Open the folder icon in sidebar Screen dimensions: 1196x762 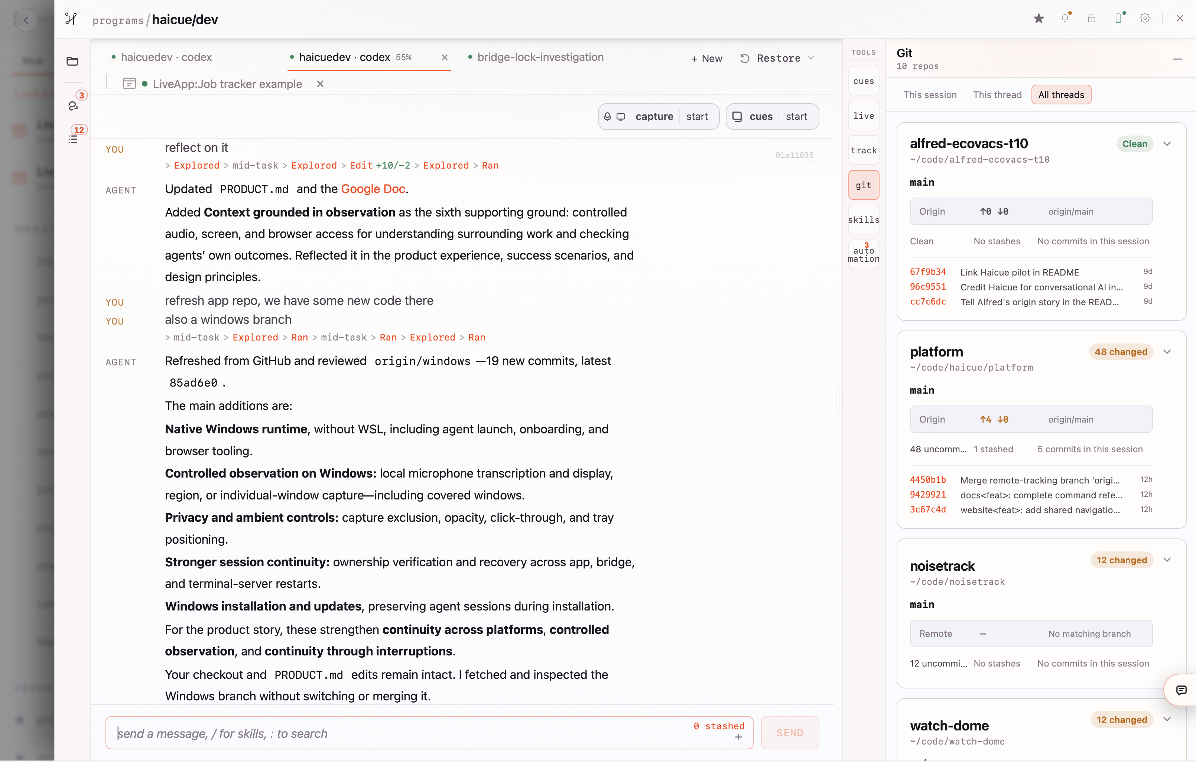pos(72,61)
